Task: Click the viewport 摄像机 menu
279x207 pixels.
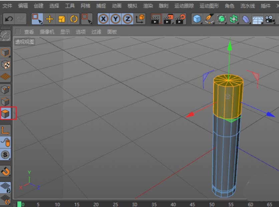Action: (46, 32)
